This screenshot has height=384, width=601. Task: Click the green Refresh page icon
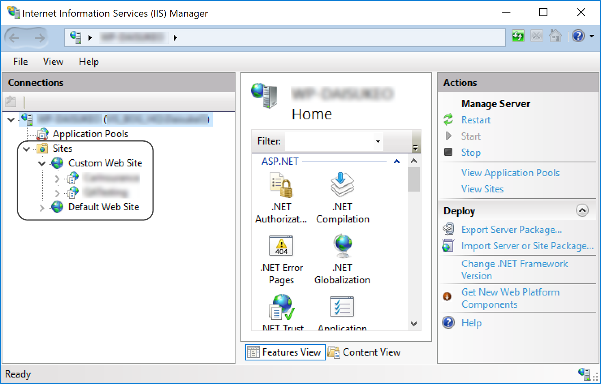(x=518, y=36)
